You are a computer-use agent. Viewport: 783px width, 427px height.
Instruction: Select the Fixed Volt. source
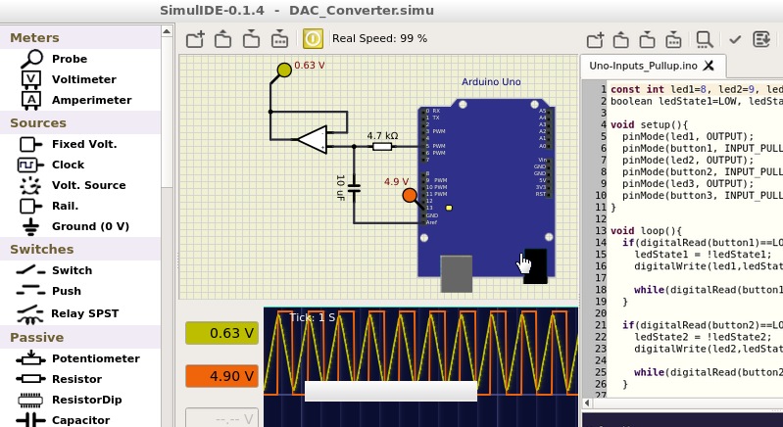[x=68, y=144]
